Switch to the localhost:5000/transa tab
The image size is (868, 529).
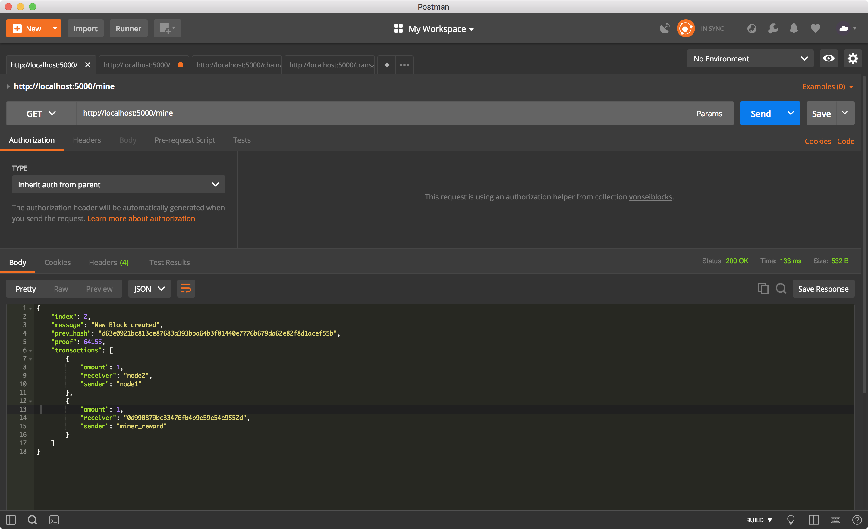[330, 65]
